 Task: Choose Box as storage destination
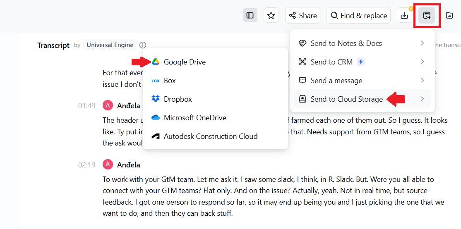pos(170,81)
